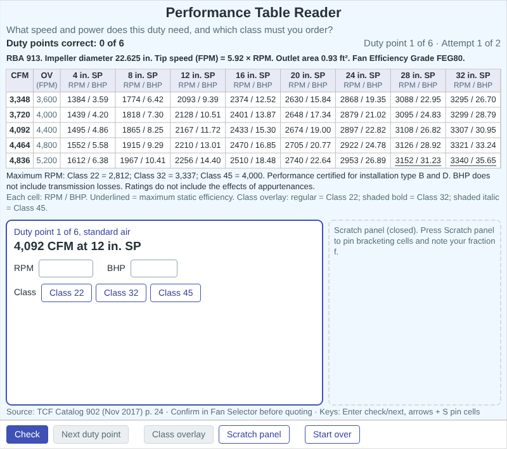Select cell 1915 / 9.29

(143, 145)
